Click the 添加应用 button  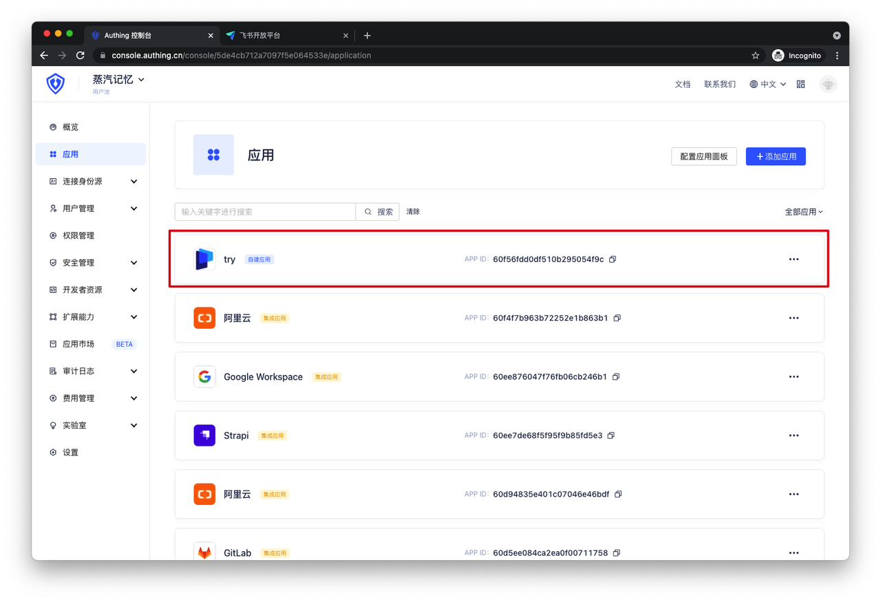click(776, 156)
